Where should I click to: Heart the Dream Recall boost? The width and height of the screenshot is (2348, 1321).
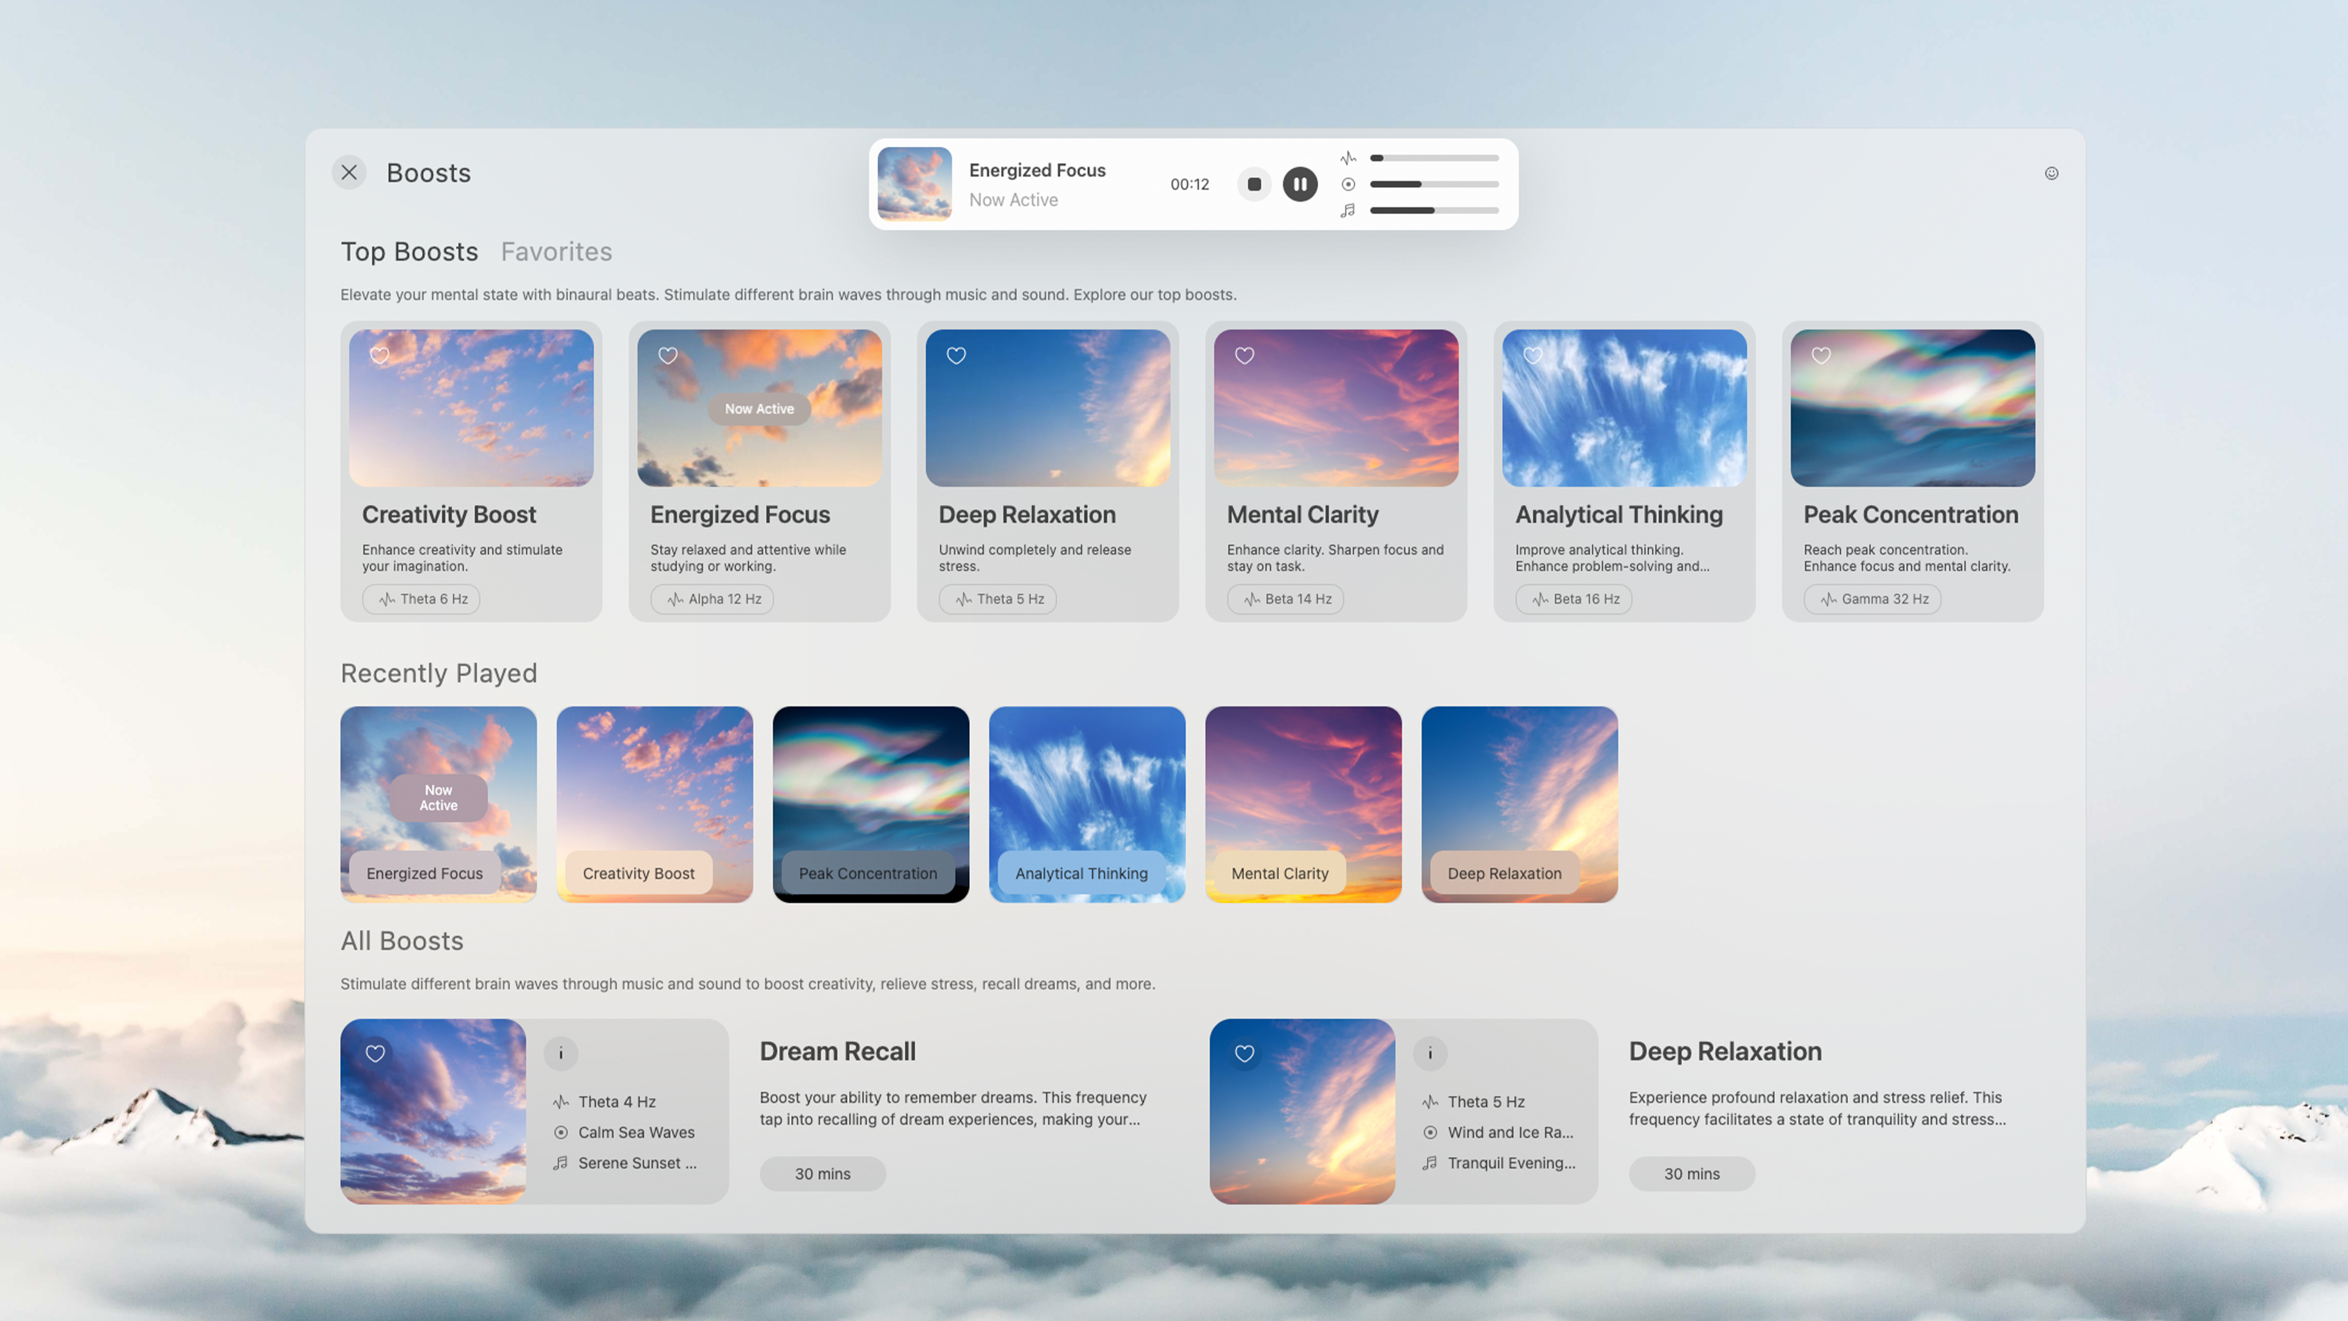(375, 1053)
